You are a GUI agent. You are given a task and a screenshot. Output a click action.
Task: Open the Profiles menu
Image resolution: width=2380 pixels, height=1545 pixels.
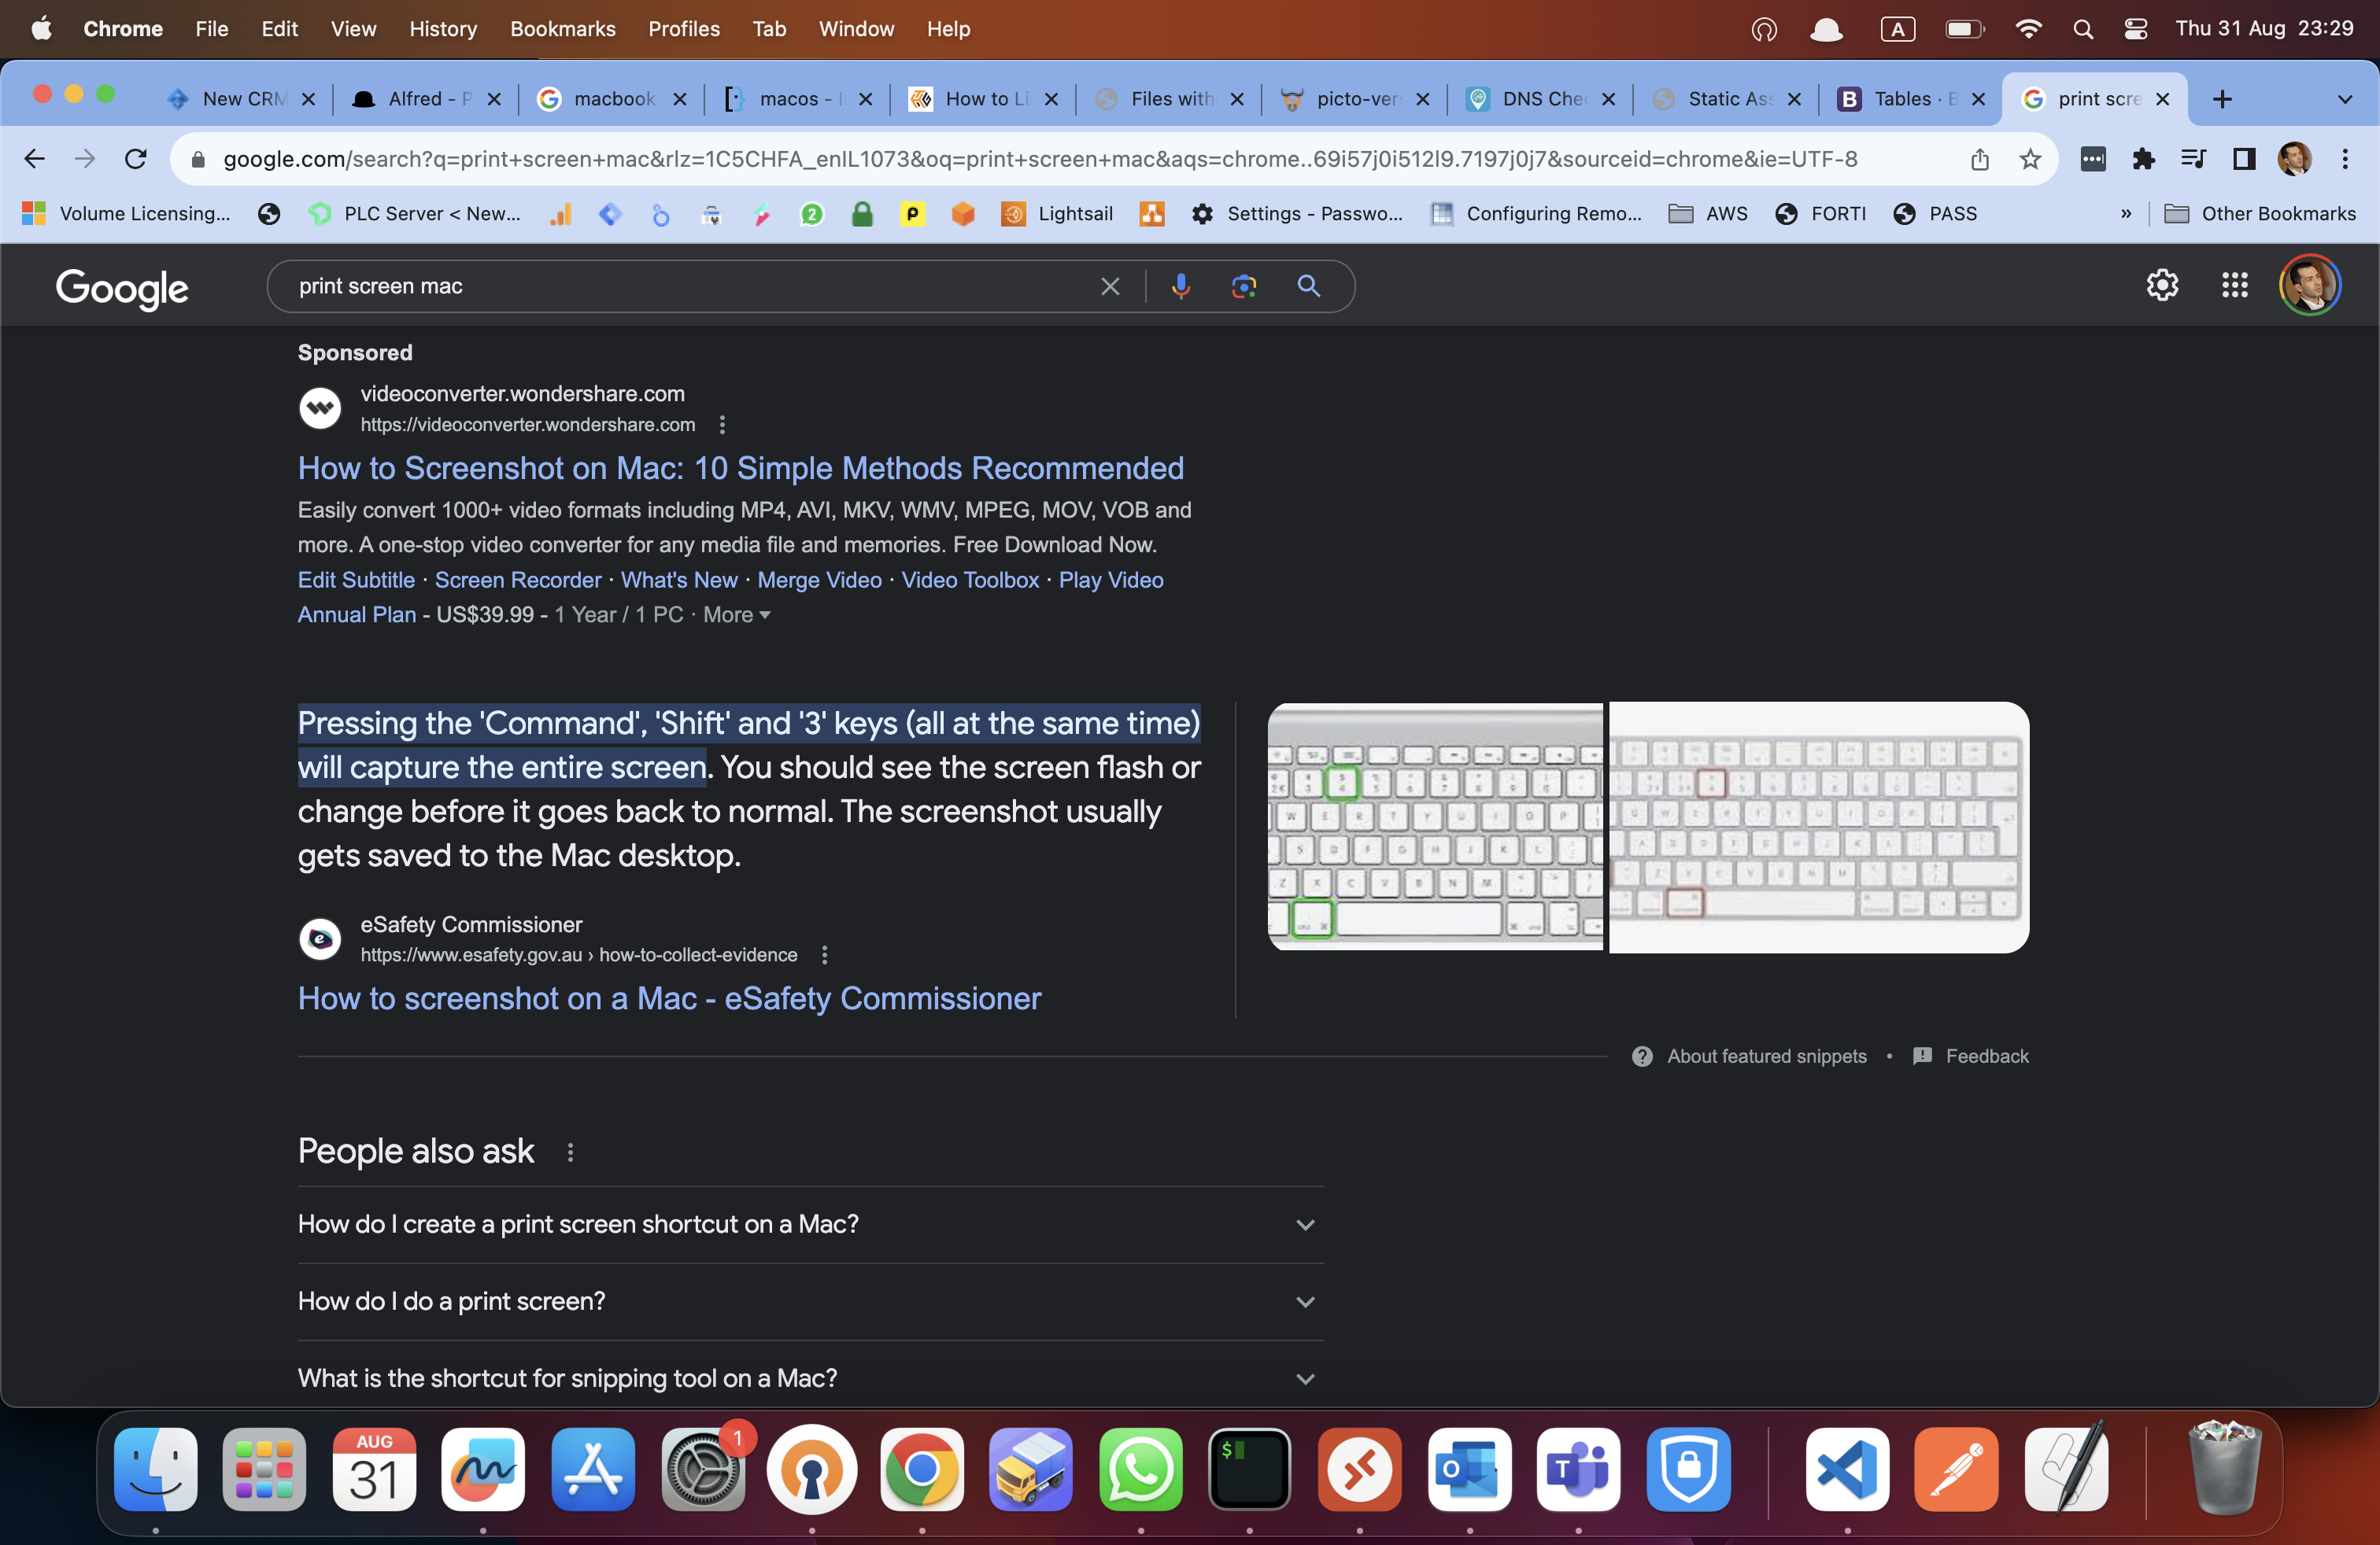point(683,29)
